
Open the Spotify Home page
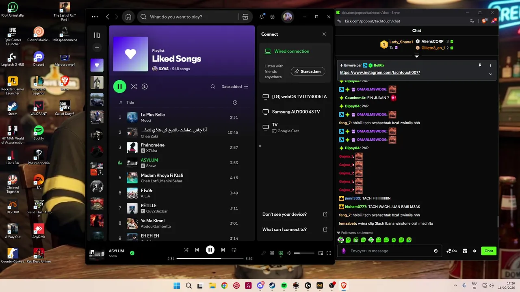coord(128,17)
